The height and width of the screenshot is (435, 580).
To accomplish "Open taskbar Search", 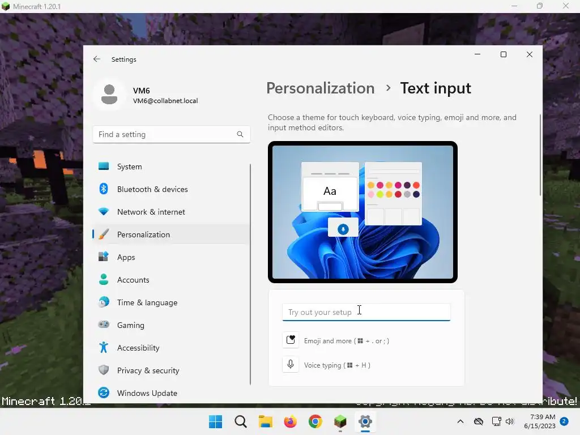I will click(x=240, y=421).
